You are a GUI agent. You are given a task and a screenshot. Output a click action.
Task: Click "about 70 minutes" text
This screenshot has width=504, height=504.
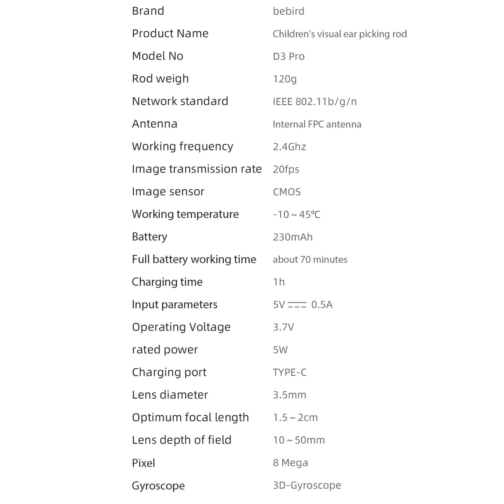tap(310, 259)
